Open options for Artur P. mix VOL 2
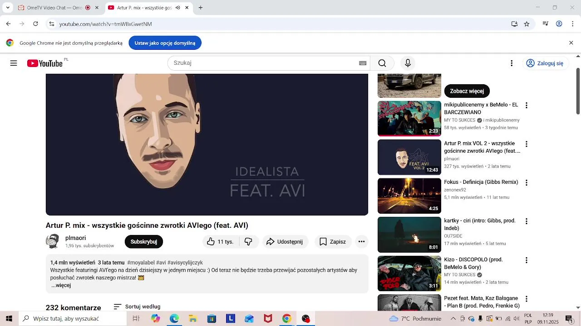 pyautogui.click(x=527, y=144)
